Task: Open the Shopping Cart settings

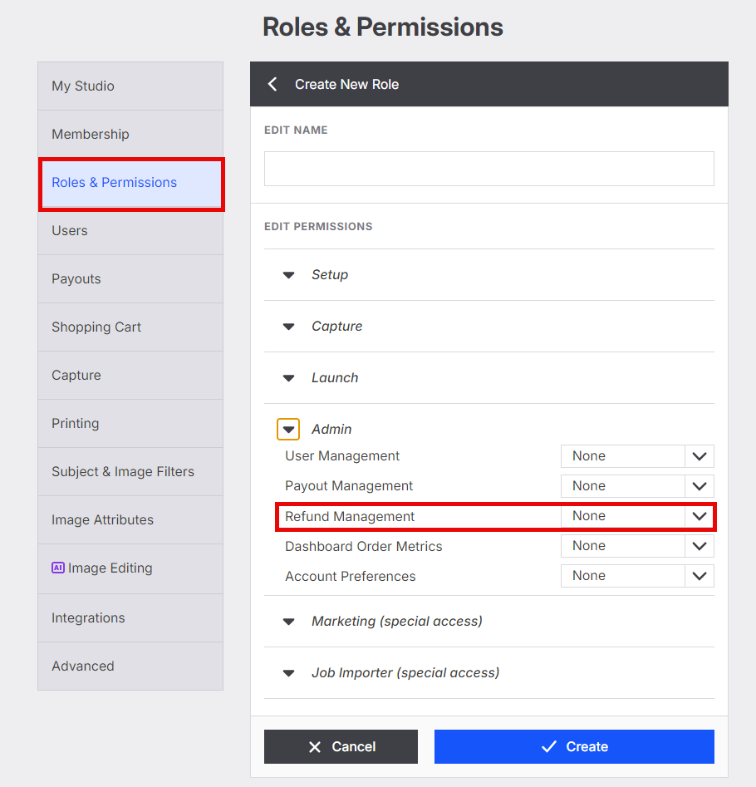Action: [130, 327]
